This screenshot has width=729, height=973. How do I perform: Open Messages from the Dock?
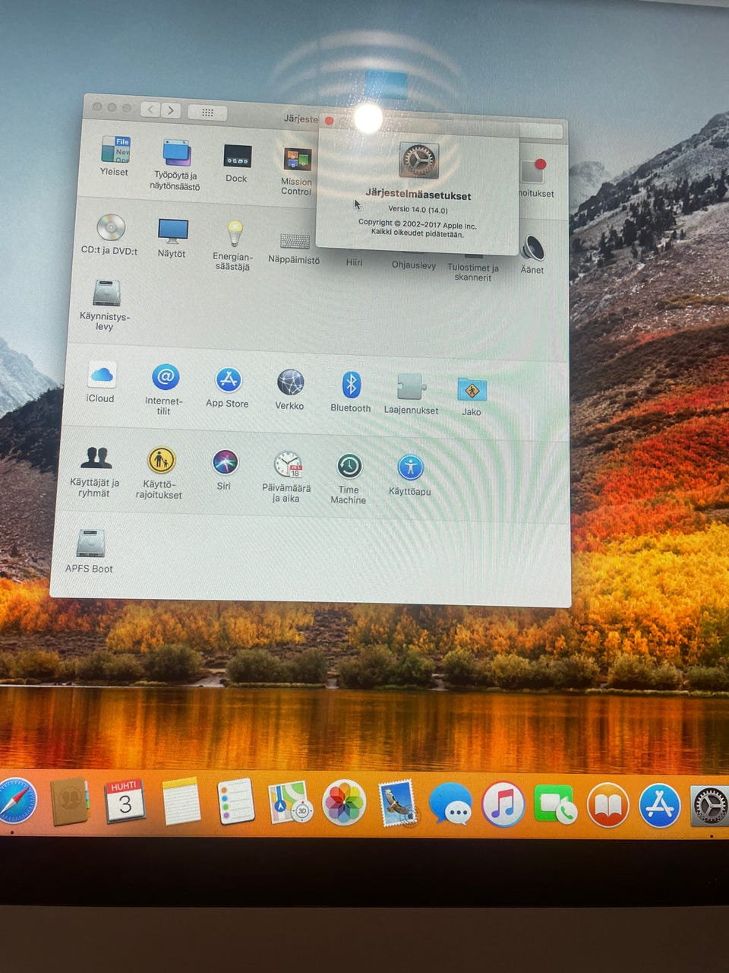coord(450,804)
